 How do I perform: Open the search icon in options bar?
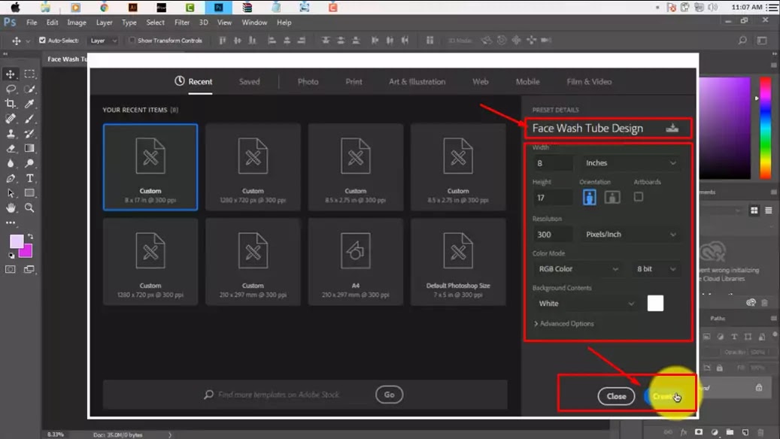tap(742, 41)
